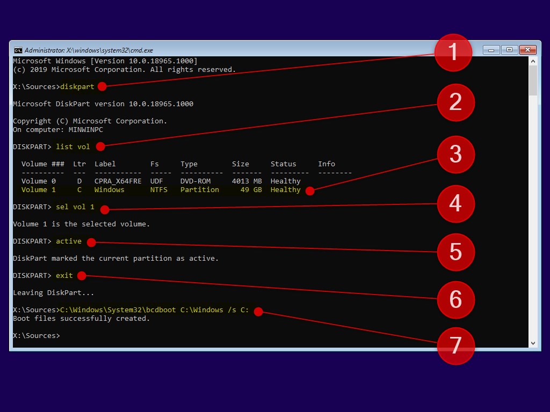Click 'Volume 1' row in the volume table
550x412 pixels.
[x=161, y=189]
